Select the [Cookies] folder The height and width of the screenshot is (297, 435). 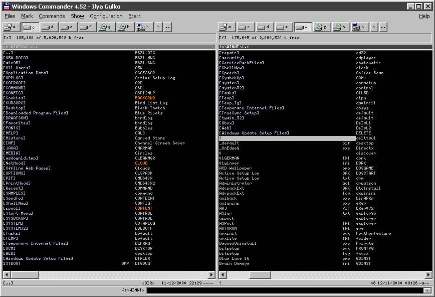[x=14, y=98]
